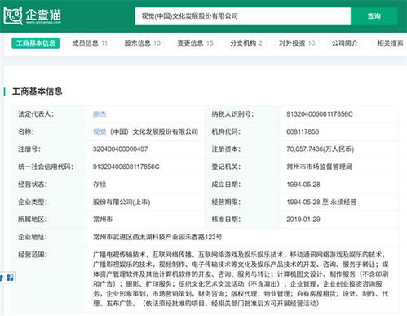Click region value 常州市
407x316 pixels.
[103, 220]
